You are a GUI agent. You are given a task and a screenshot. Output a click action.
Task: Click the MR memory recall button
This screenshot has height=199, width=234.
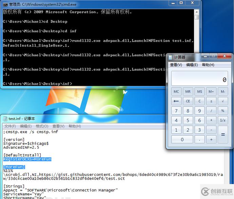tap(188, 92)
